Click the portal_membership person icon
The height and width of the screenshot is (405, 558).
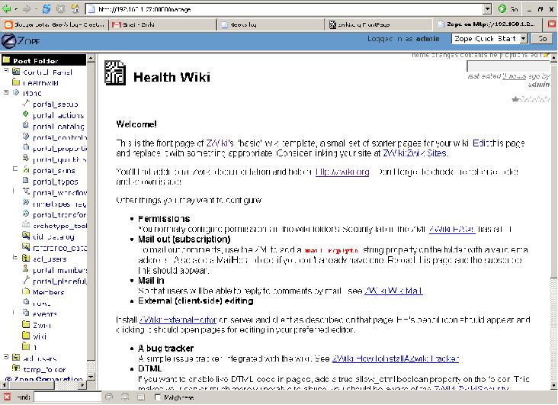click(26, 269)
